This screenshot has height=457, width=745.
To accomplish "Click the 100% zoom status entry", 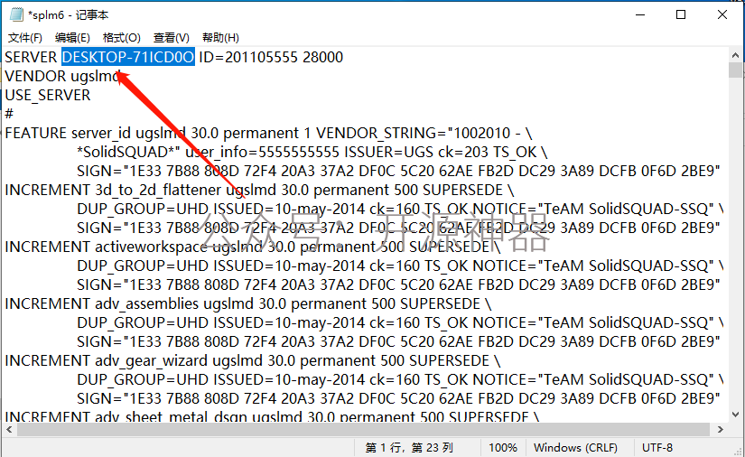I will click(503, 447).
